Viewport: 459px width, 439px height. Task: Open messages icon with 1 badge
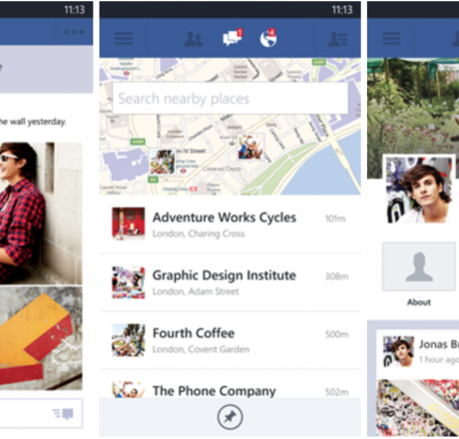tap(232, 37)
